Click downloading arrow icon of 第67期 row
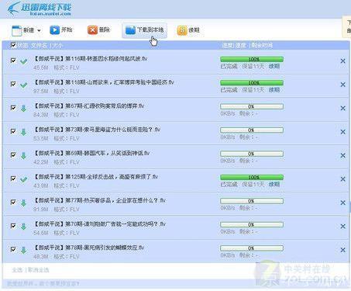The image size is (351, 291). click(x=23, y=109)
